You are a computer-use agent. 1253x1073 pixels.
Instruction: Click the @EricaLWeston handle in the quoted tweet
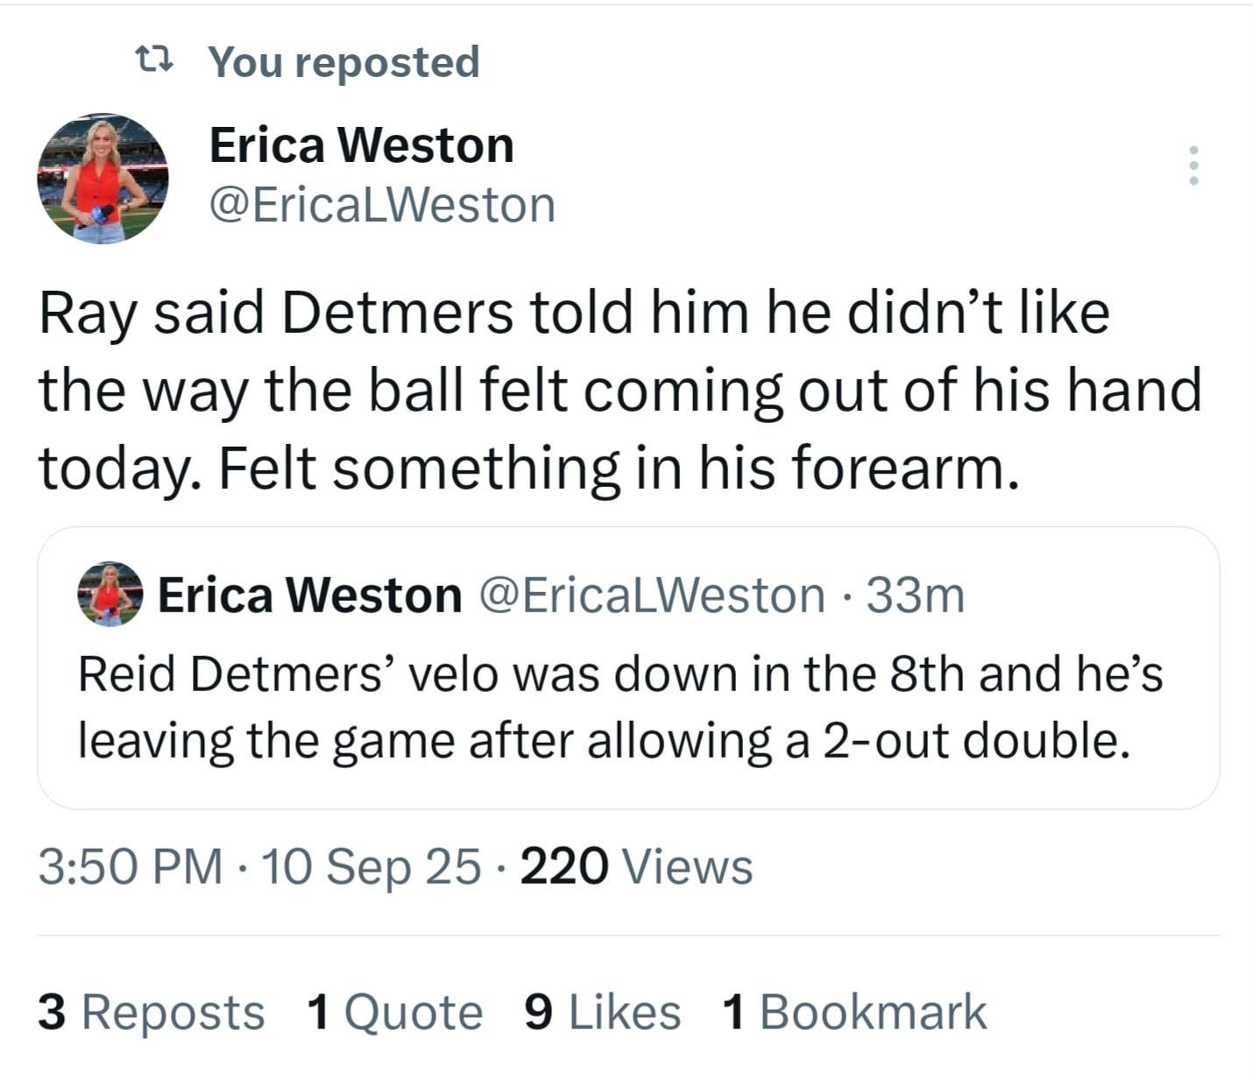point(652,596)
